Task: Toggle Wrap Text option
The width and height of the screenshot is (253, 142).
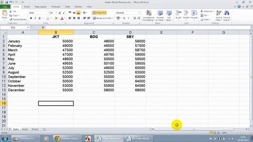Action: tap(99, 13)
